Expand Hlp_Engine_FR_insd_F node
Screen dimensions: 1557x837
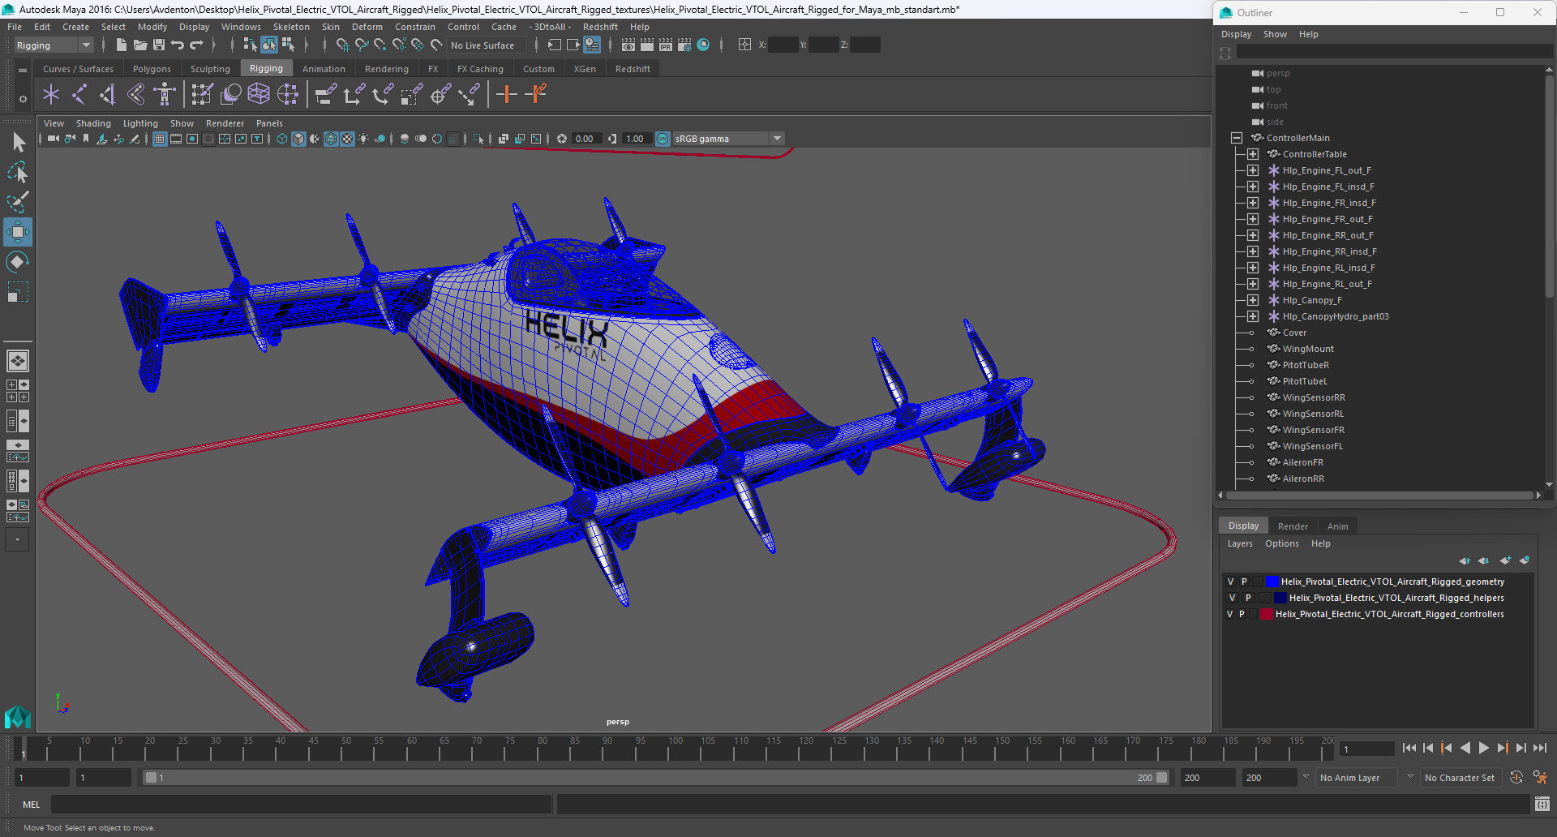[x=1253, y=203]
